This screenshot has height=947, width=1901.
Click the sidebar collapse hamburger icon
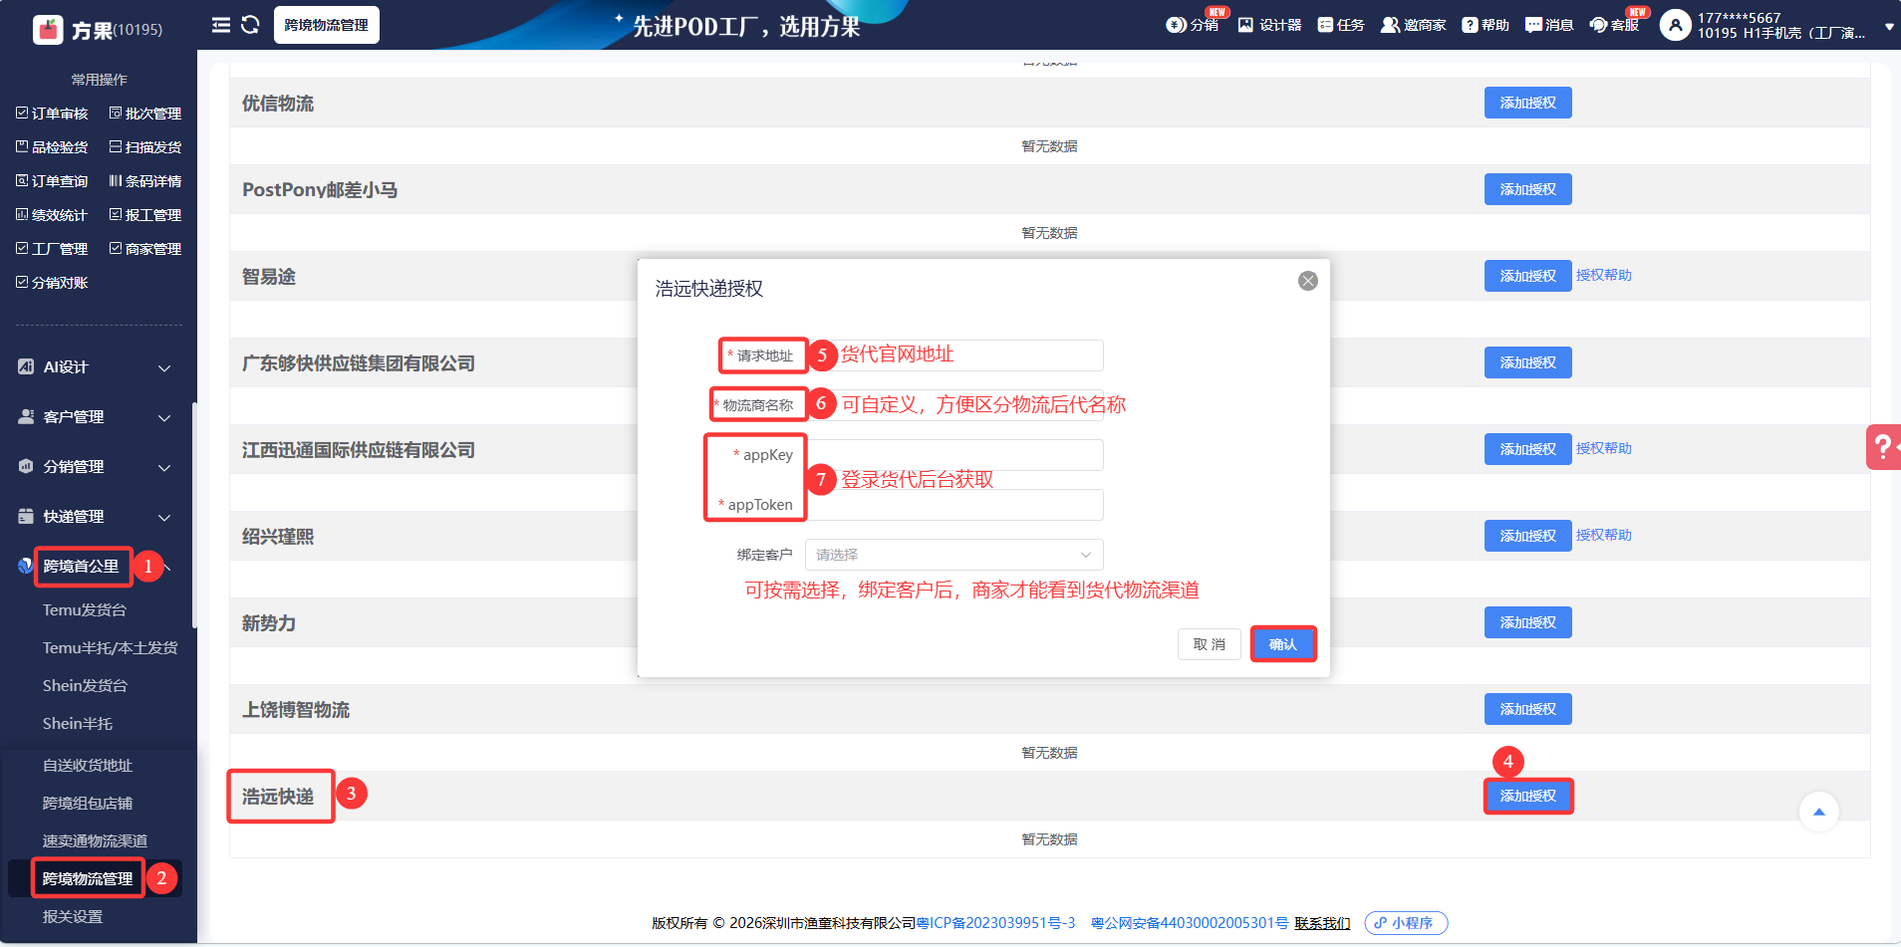(221, 25)
